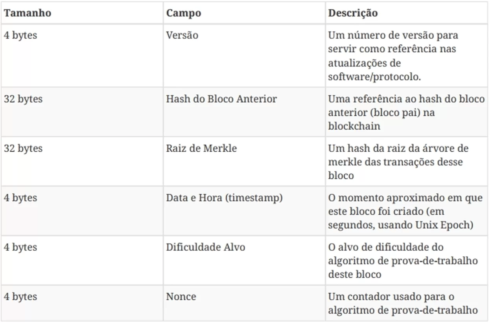Click the description about árvore de merkle

click(398, 162)
